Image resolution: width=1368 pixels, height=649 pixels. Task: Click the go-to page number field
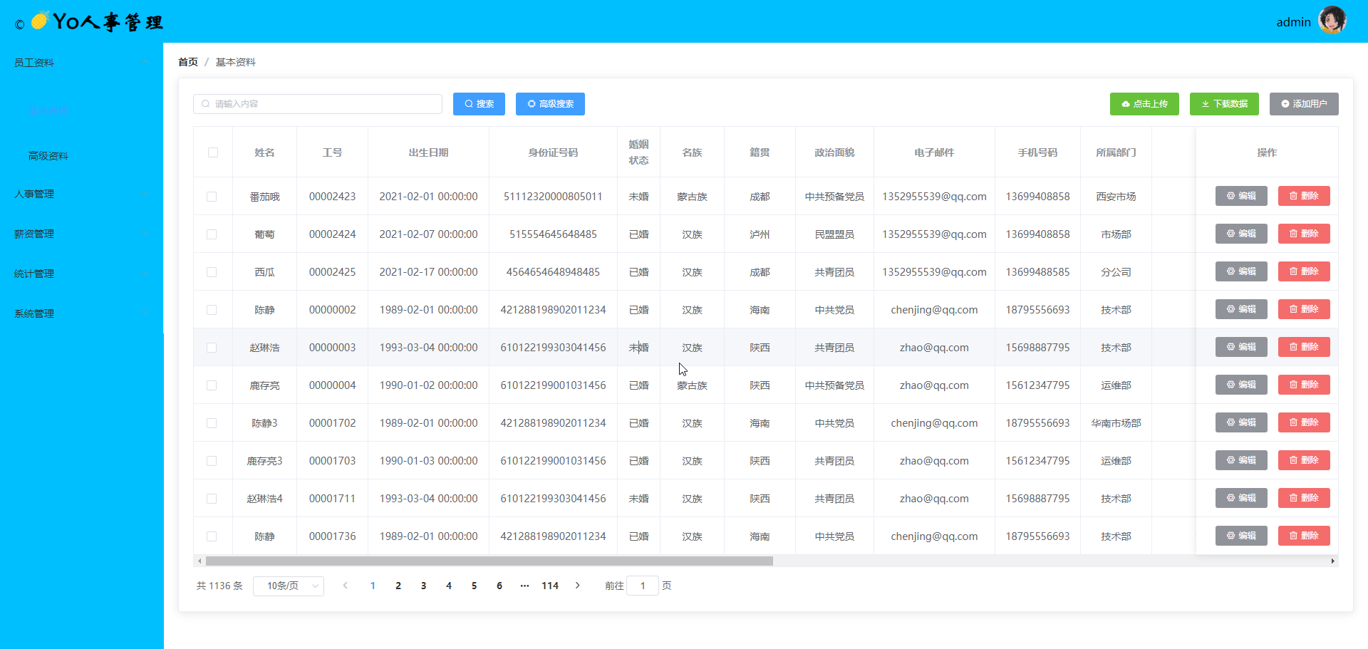point(643,586)
